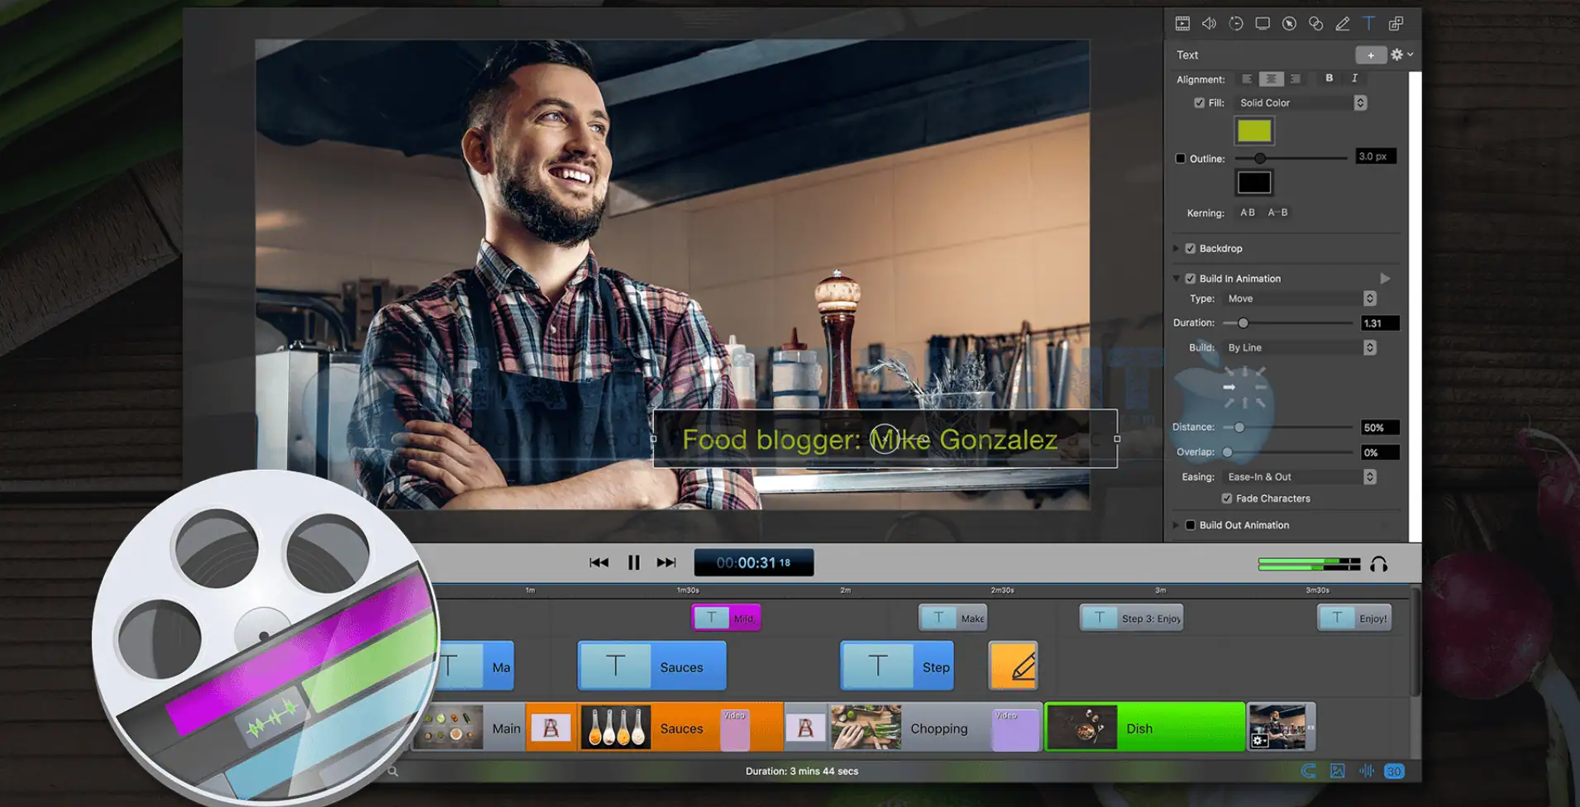Open the Fill Solid Color dropdown
Screen dimensions: 1580x807
(x=1301, y=103)
